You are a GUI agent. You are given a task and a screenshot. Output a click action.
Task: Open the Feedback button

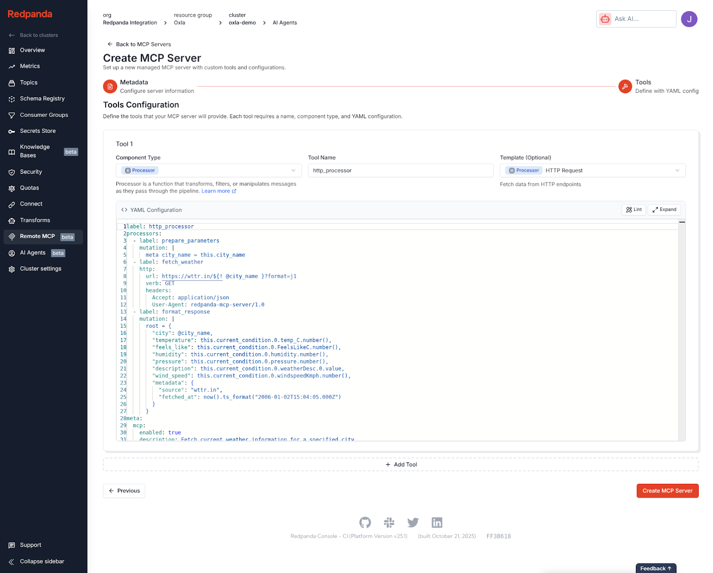click(x=656, y=568)
